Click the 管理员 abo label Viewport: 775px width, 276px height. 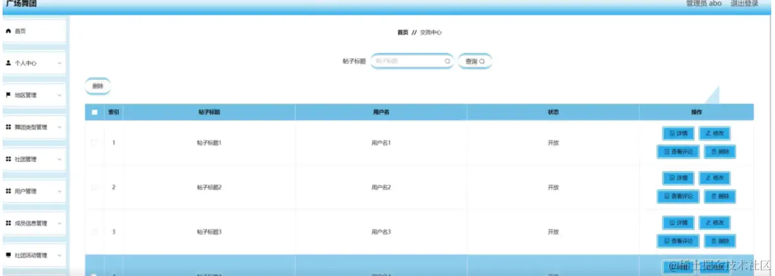coord(703,3)
